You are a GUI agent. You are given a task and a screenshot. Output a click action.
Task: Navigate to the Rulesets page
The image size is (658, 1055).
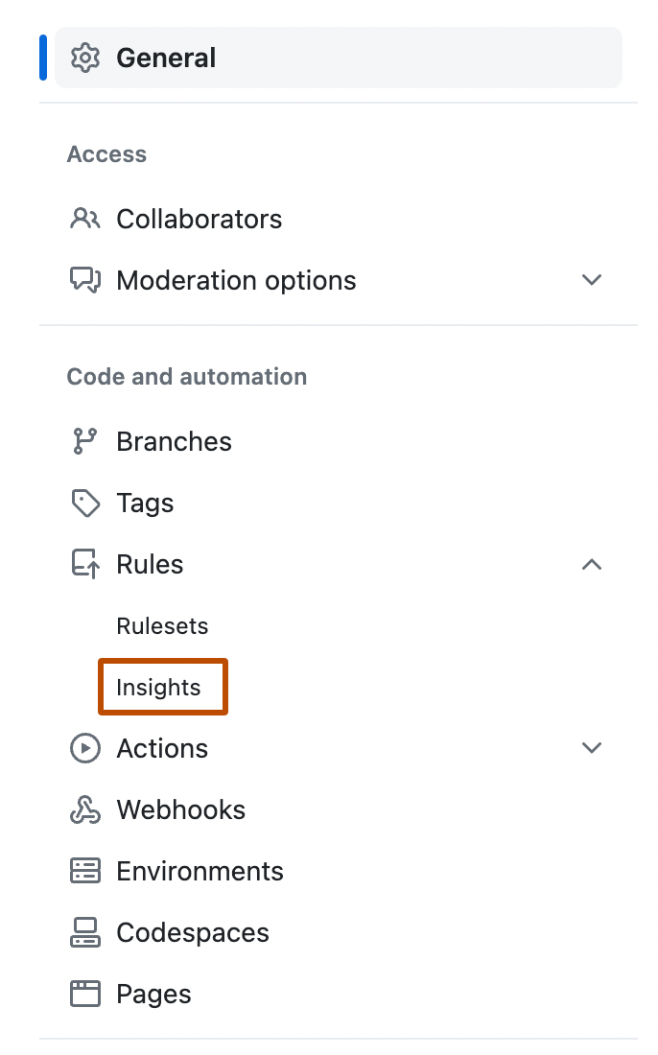point(162,625)
